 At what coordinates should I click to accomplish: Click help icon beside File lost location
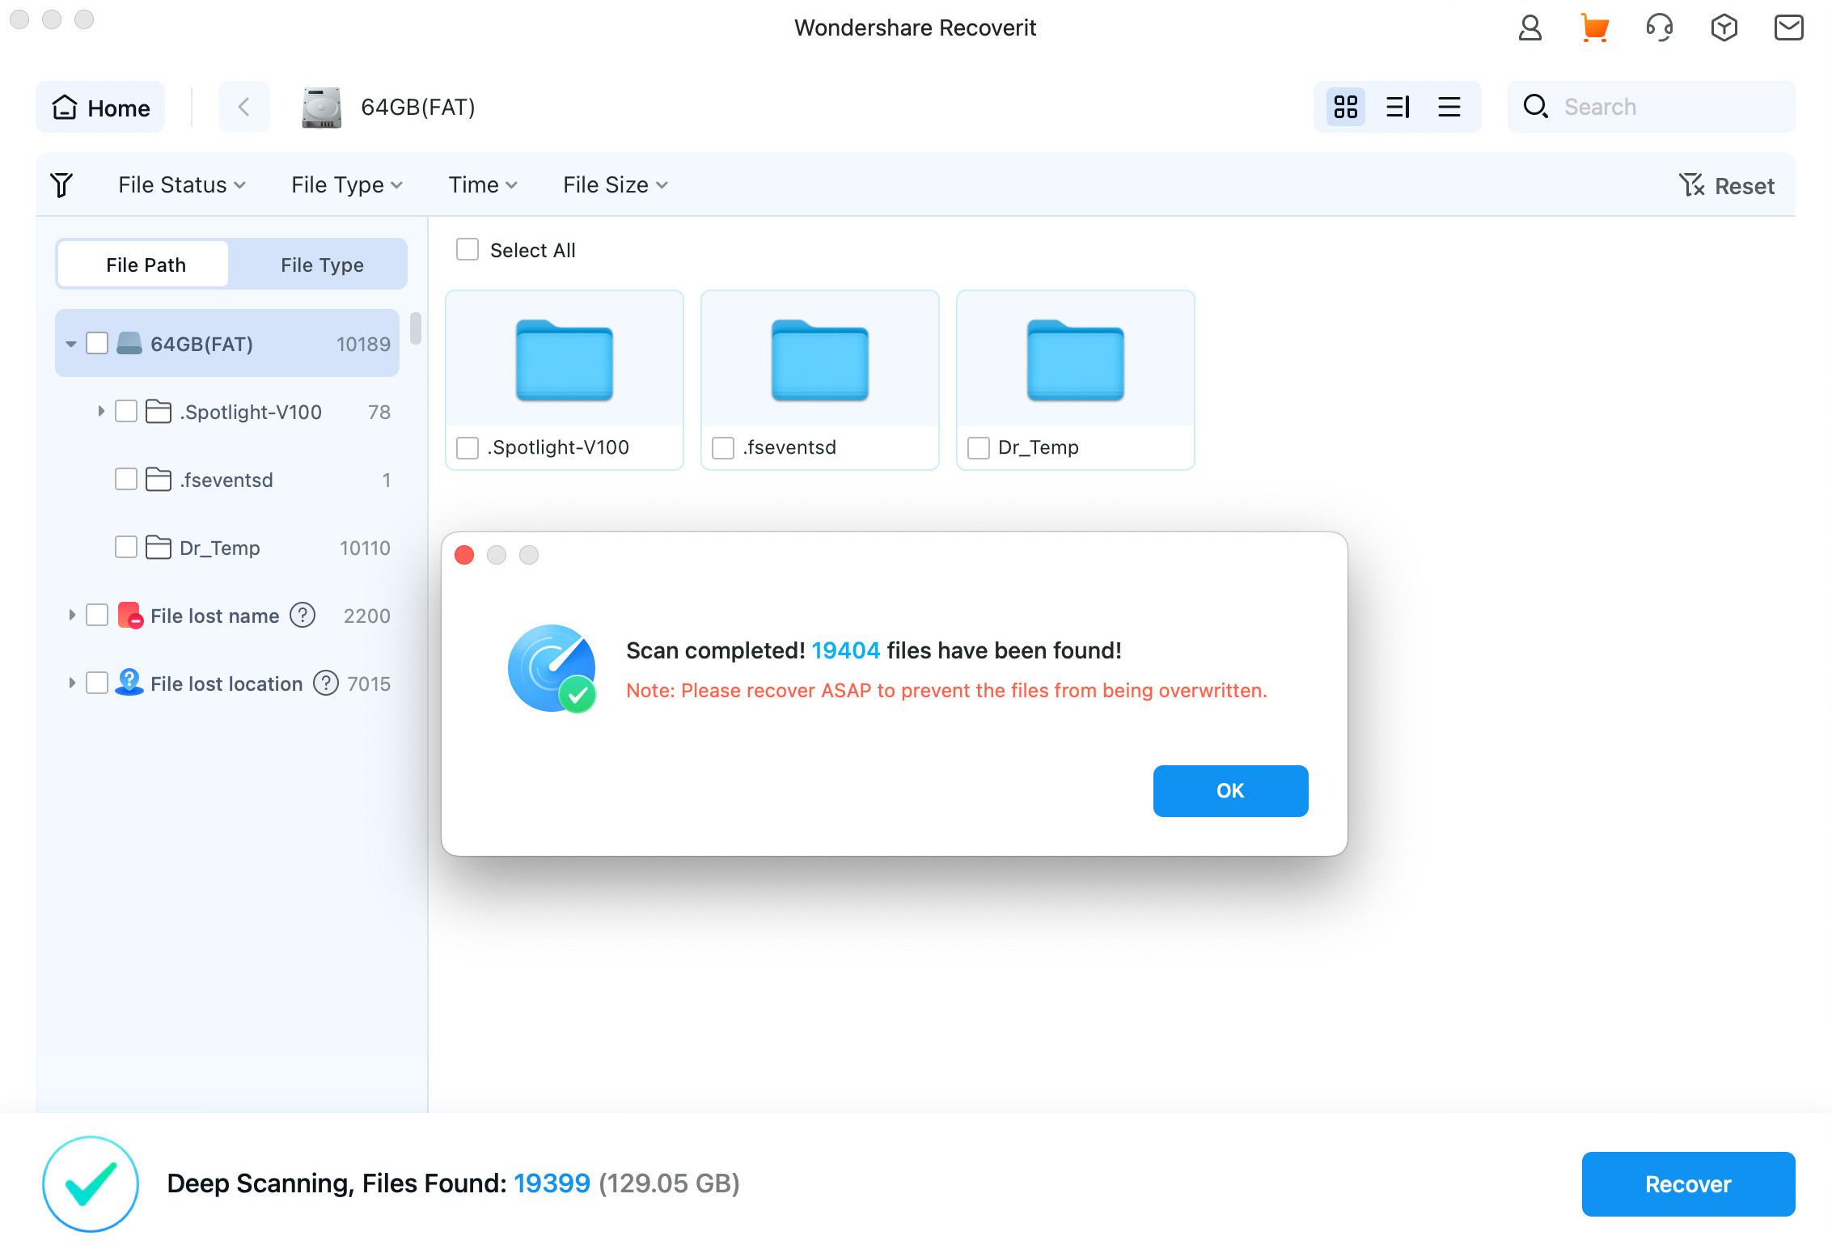coord(326,684)
